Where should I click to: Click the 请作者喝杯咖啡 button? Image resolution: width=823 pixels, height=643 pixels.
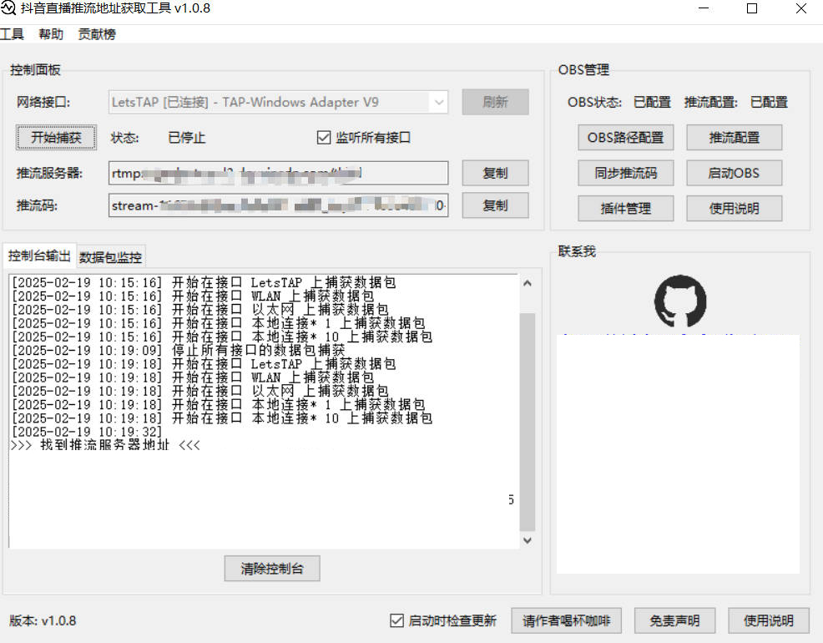pyautogui.click(x=567, y=621)
